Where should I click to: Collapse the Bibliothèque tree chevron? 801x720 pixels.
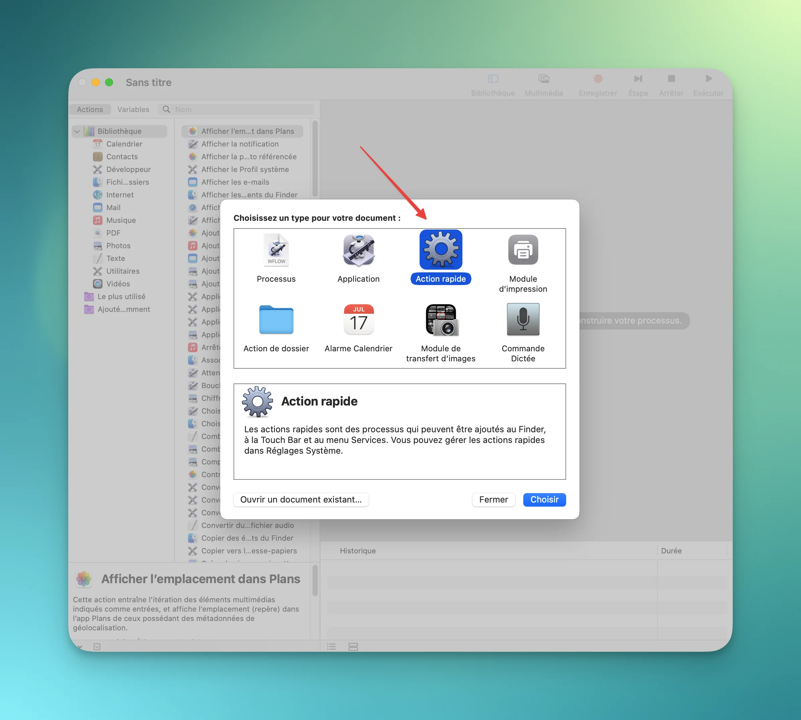(77, 131)
